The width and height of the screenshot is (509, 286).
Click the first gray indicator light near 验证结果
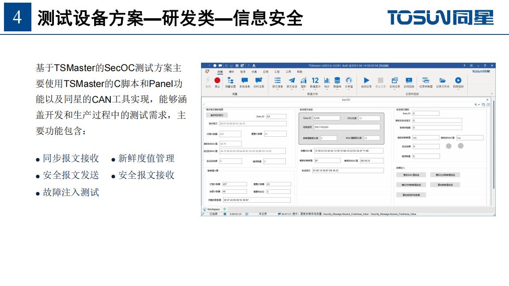(x=448, y=146)
